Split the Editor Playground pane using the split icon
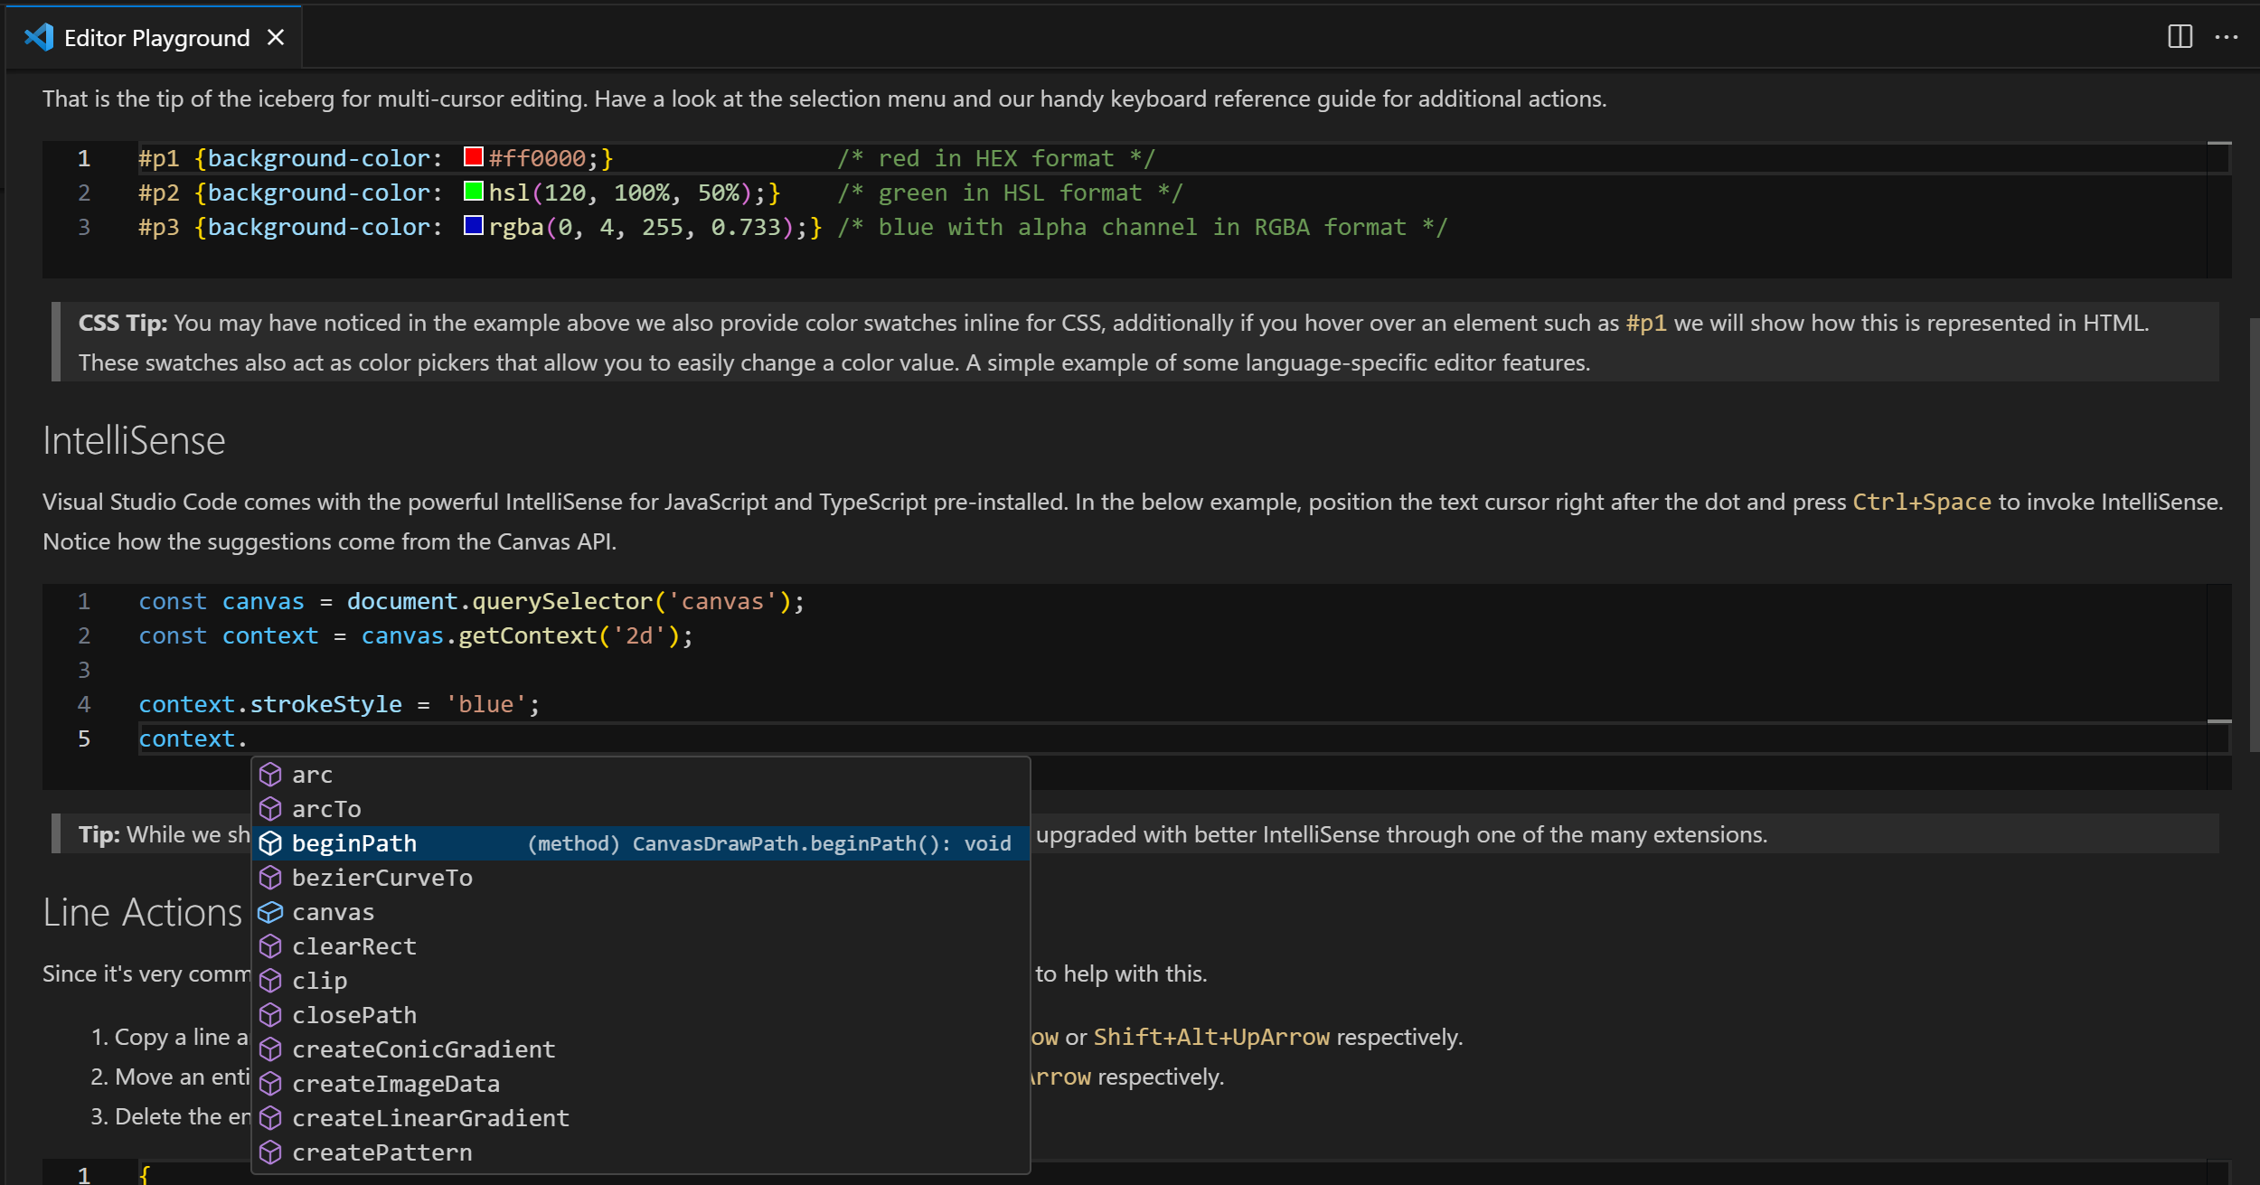The height and width of the screenshot is (1185, 2260). (2179, 36)
